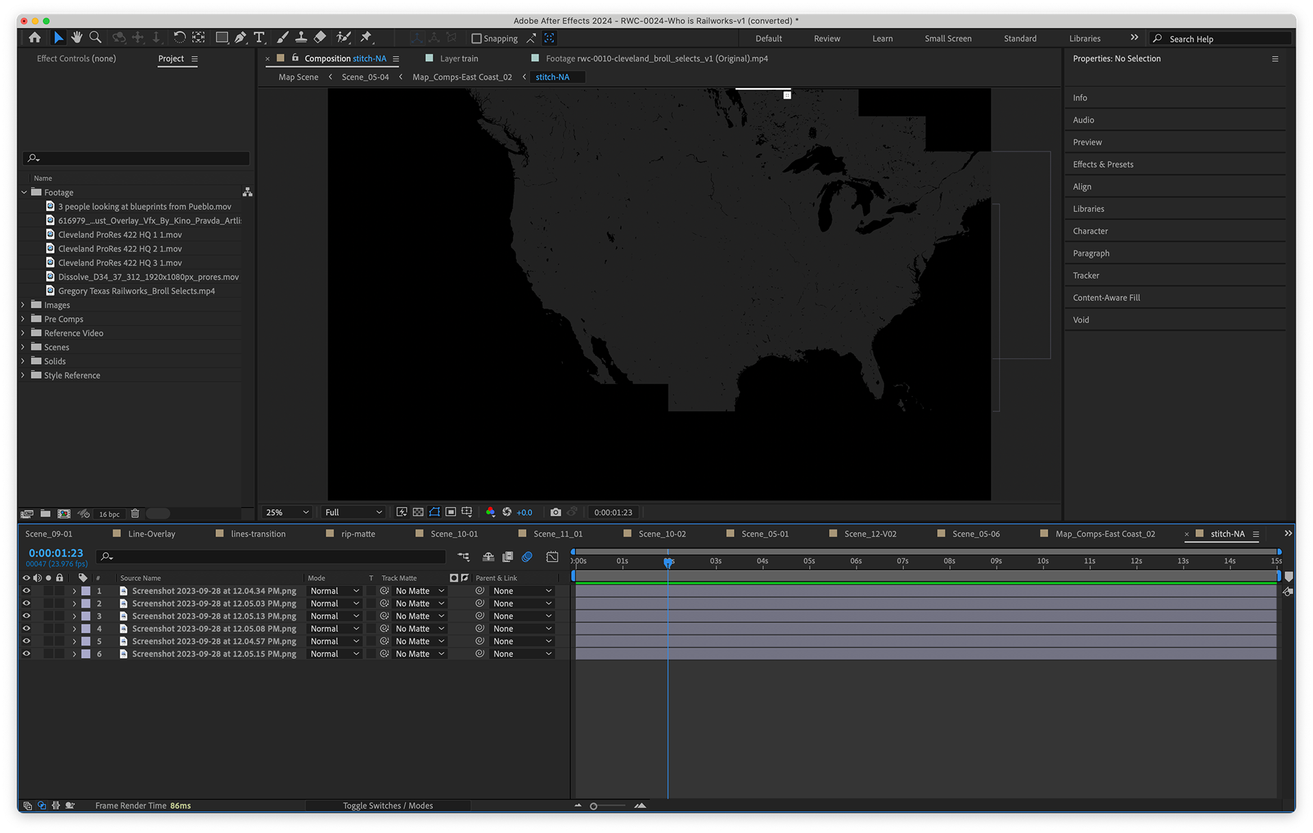Hide layer 5 Screenshot 12.04.57 PM
The image size is (1313, 833).
point(27,641)
